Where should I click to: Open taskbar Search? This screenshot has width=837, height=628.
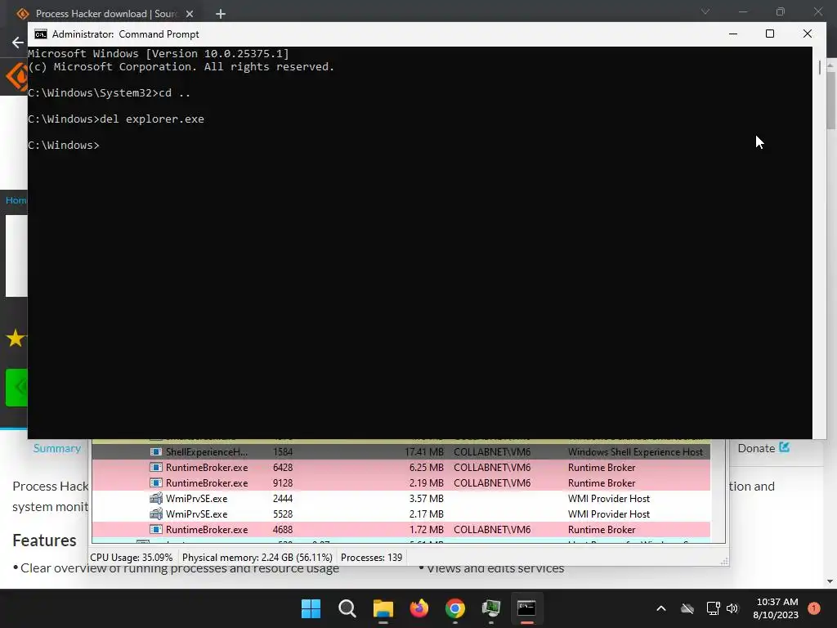[x=347, y=608]
